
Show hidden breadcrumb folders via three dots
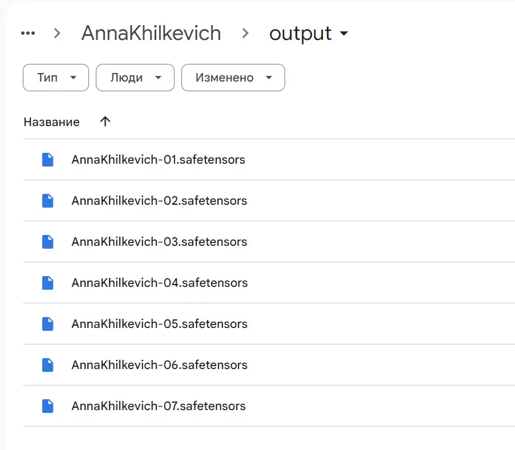(28, 33)
